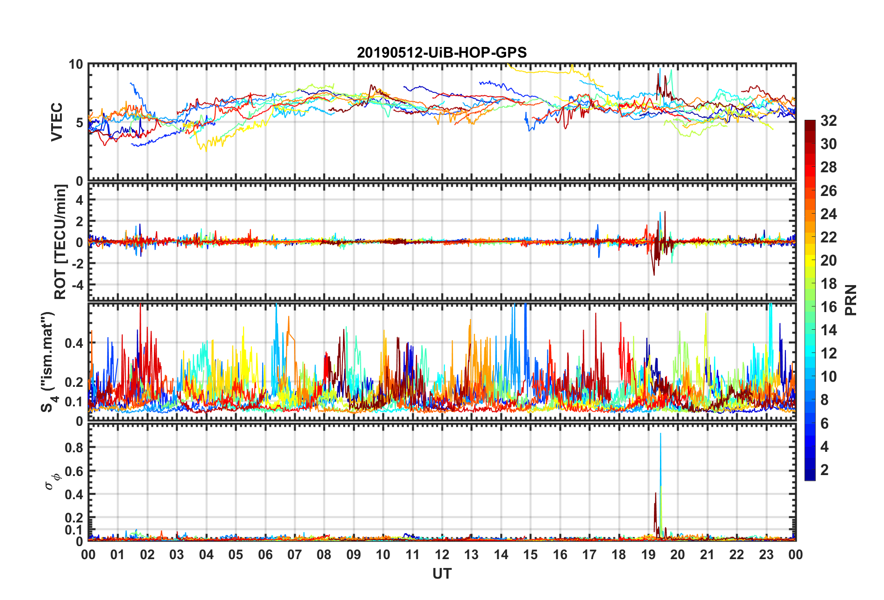Select the S4 axis tick label "0.2"
Image resolution: width=884 pixels, height=600 pixels.
point(74,382)
